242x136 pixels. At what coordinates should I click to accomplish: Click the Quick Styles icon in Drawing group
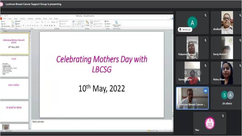pyautogui.click(x=91, y=23)
